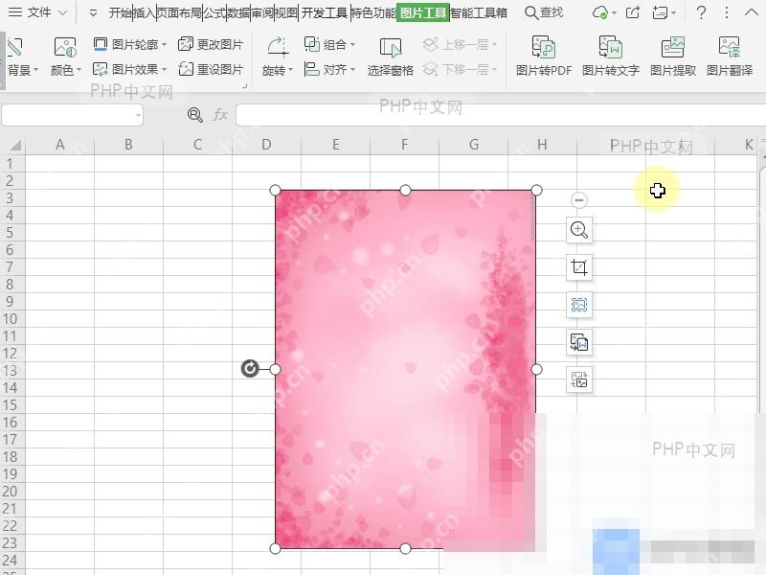Click the 查找 search button
This screenshot has height=575, width=766.
coord(544,12)
